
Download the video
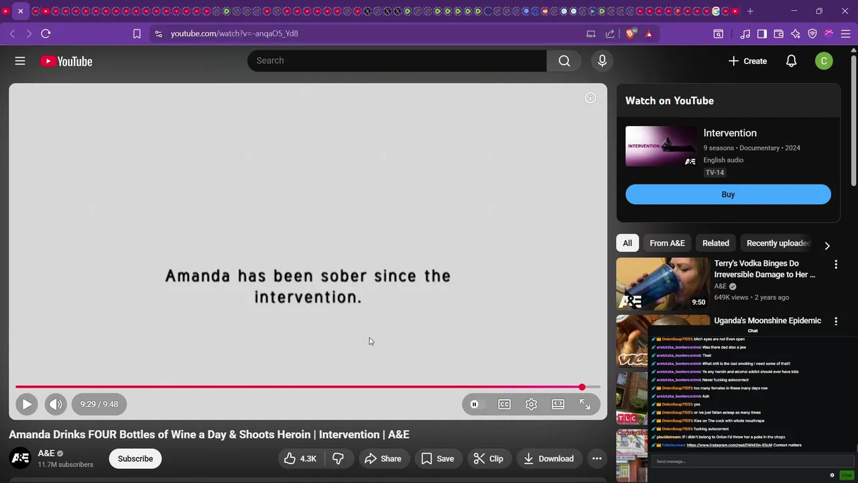click(548, 459)
